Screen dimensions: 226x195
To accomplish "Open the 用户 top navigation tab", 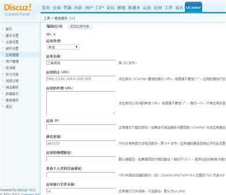I will (x=89, y=8).
